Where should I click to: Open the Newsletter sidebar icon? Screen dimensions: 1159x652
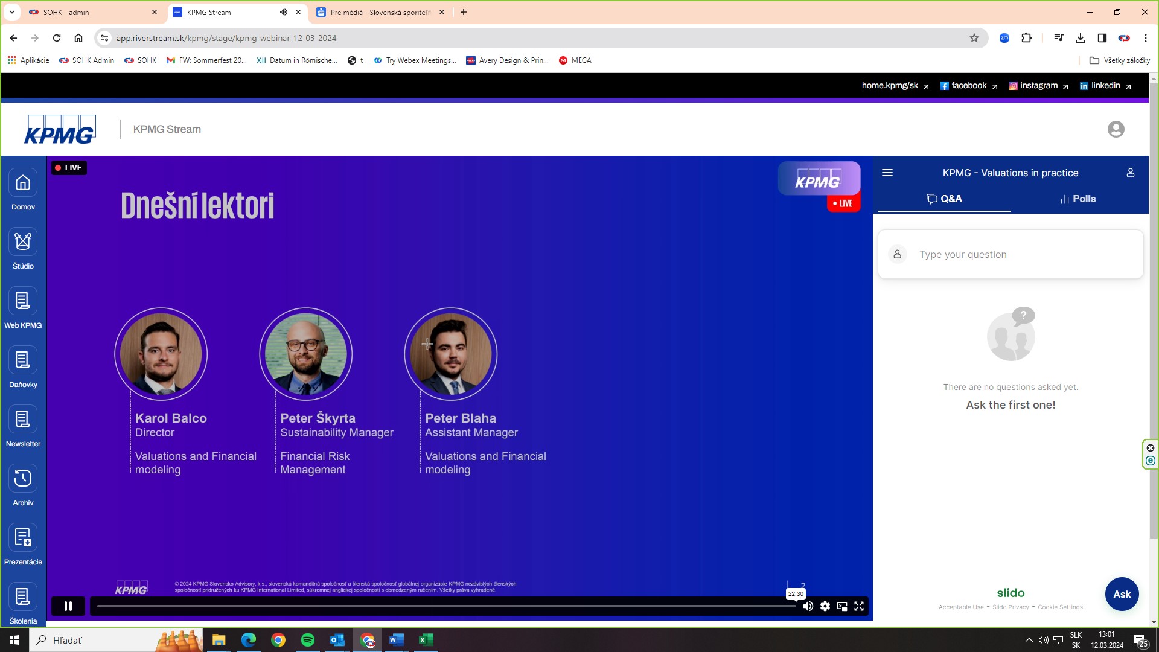coord(23,420)
